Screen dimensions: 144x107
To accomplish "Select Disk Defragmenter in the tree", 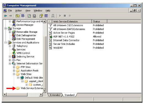I will pos(26,35).
